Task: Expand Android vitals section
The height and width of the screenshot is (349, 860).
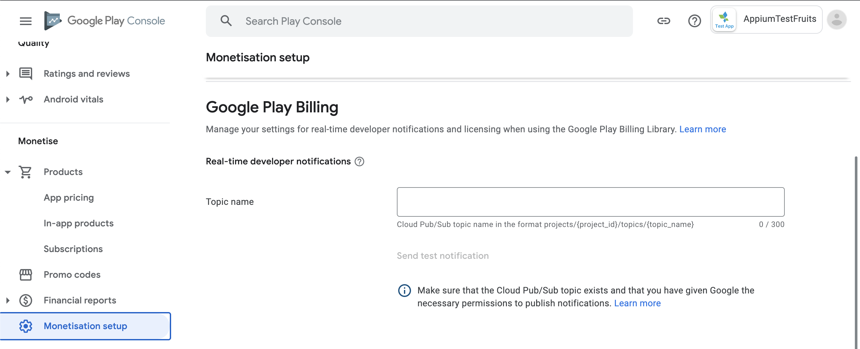Action: pyautogui.click(x=8, y=99)
